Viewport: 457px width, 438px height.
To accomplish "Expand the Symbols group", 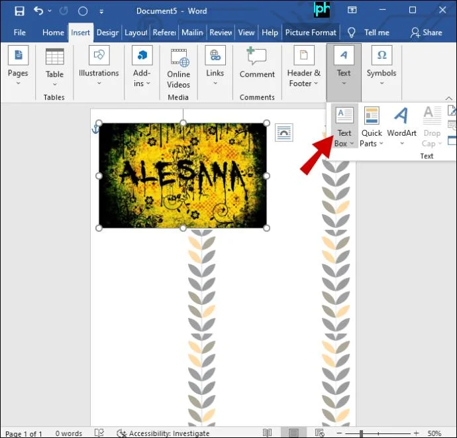I will tap(381, 66).
